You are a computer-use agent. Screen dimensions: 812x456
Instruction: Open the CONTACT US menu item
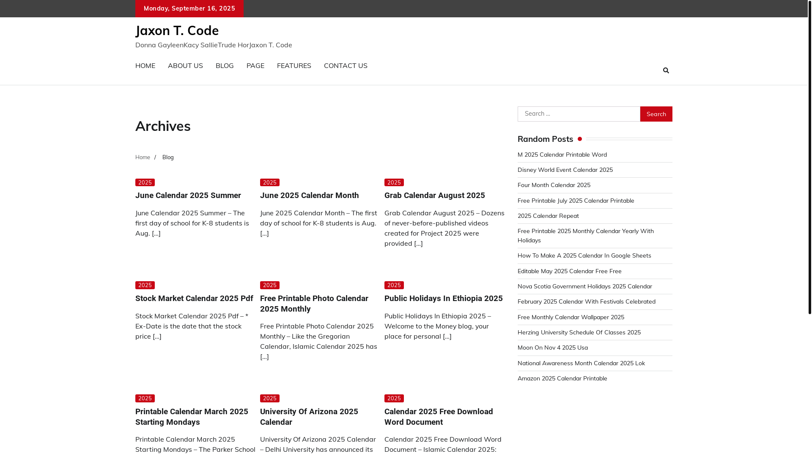[x=346, y=65]
